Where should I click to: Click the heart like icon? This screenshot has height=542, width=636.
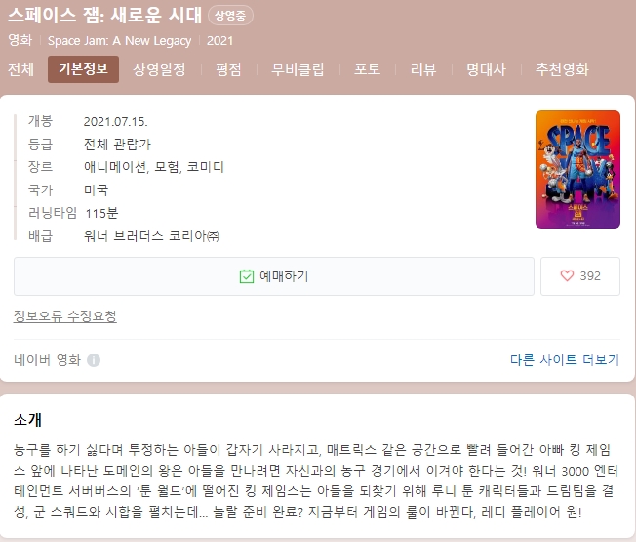[x=567, y=276]
